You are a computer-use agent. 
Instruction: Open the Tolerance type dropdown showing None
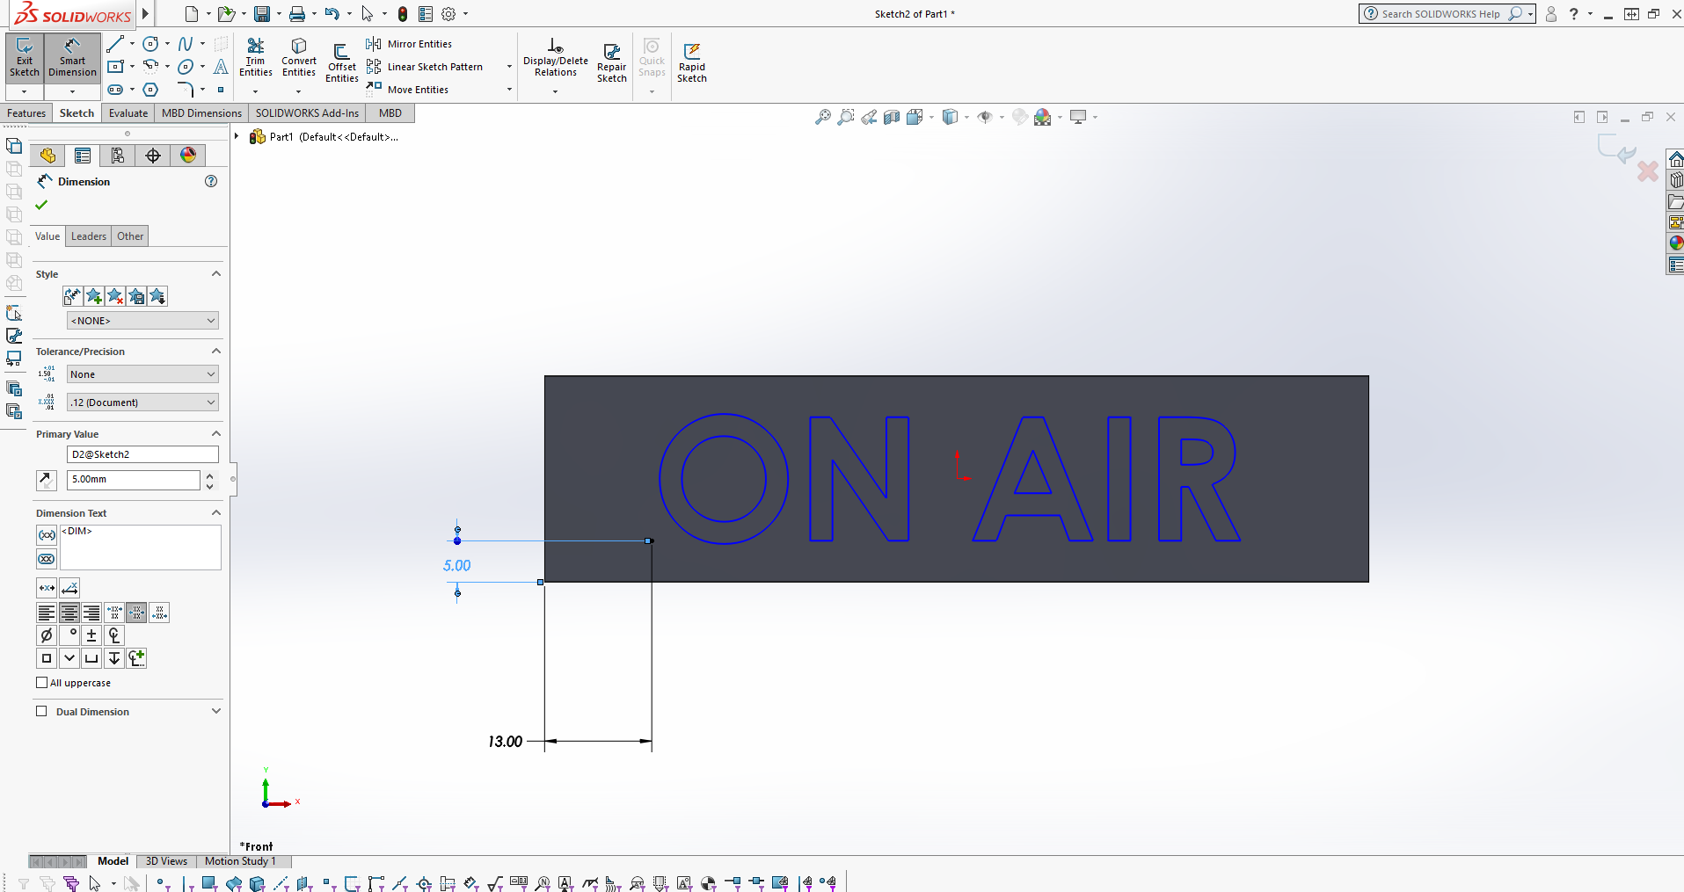[x=142, y=373]
